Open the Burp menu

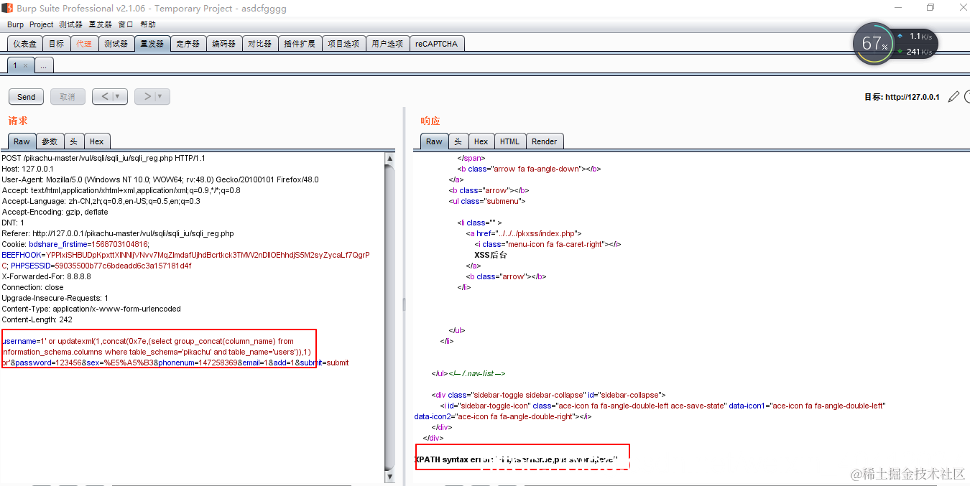15,24
